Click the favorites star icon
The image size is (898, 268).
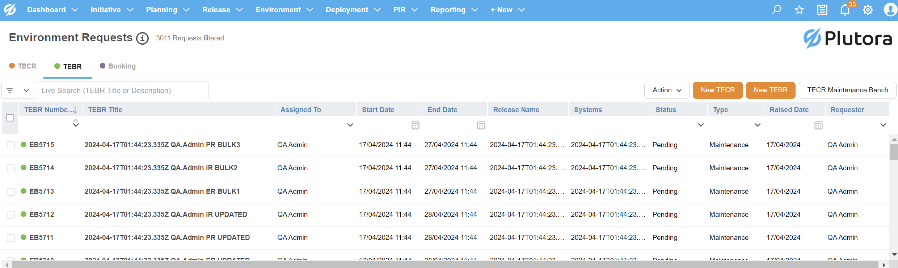799,10
